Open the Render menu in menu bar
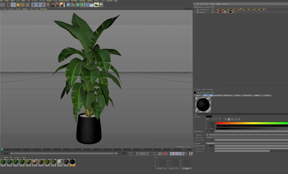This screenshot has height=174, width=288. tap(49, 1)
